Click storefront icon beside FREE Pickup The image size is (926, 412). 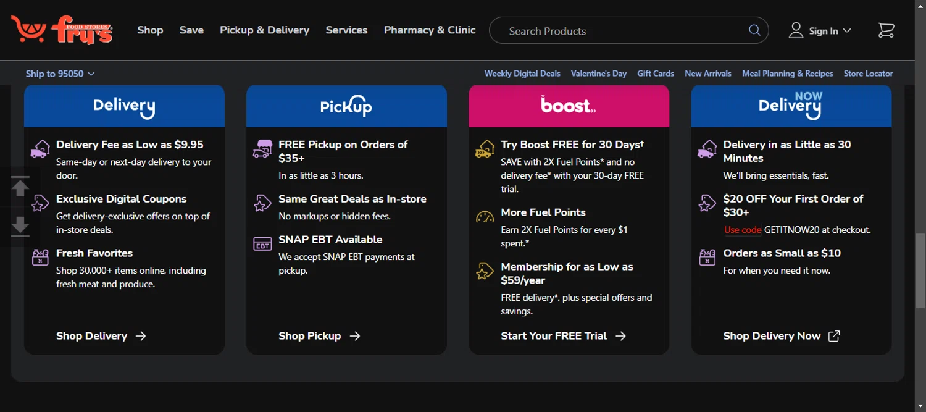click(262, 149)
